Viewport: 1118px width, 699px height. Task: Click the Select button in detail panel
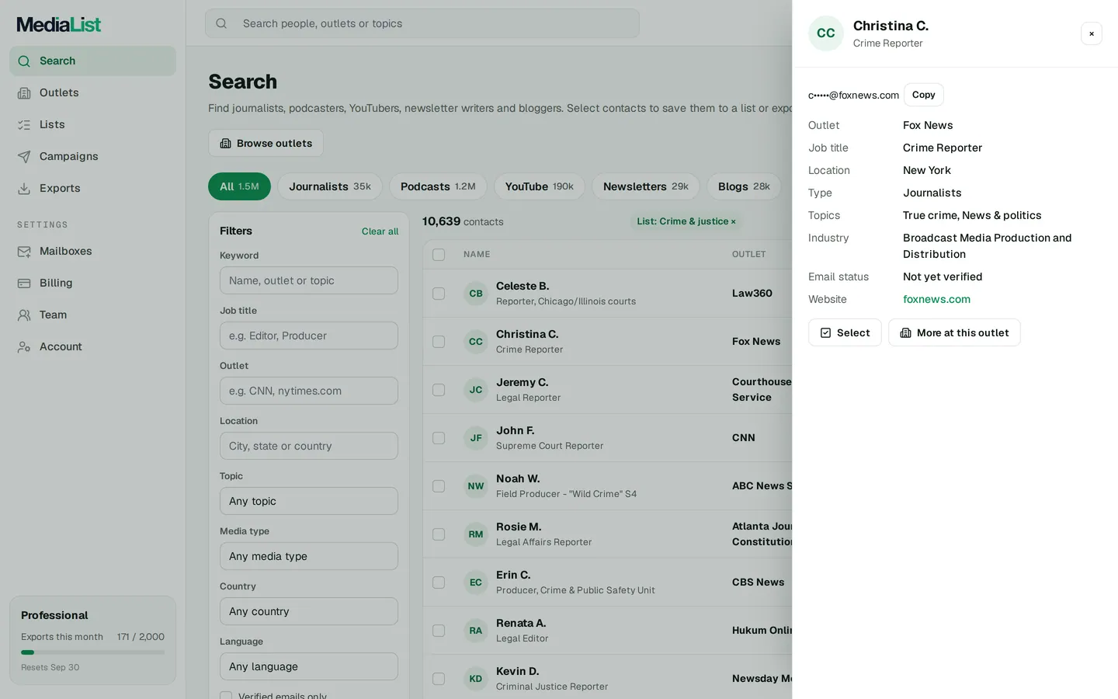pyautogui.click(x=845, y=332)
